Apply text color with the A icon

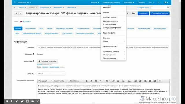coord(101,81)
